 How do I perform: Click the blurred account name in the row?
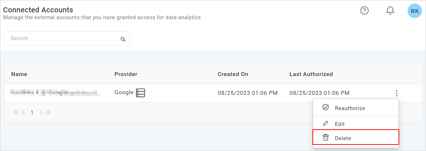[x=55, y=93]
